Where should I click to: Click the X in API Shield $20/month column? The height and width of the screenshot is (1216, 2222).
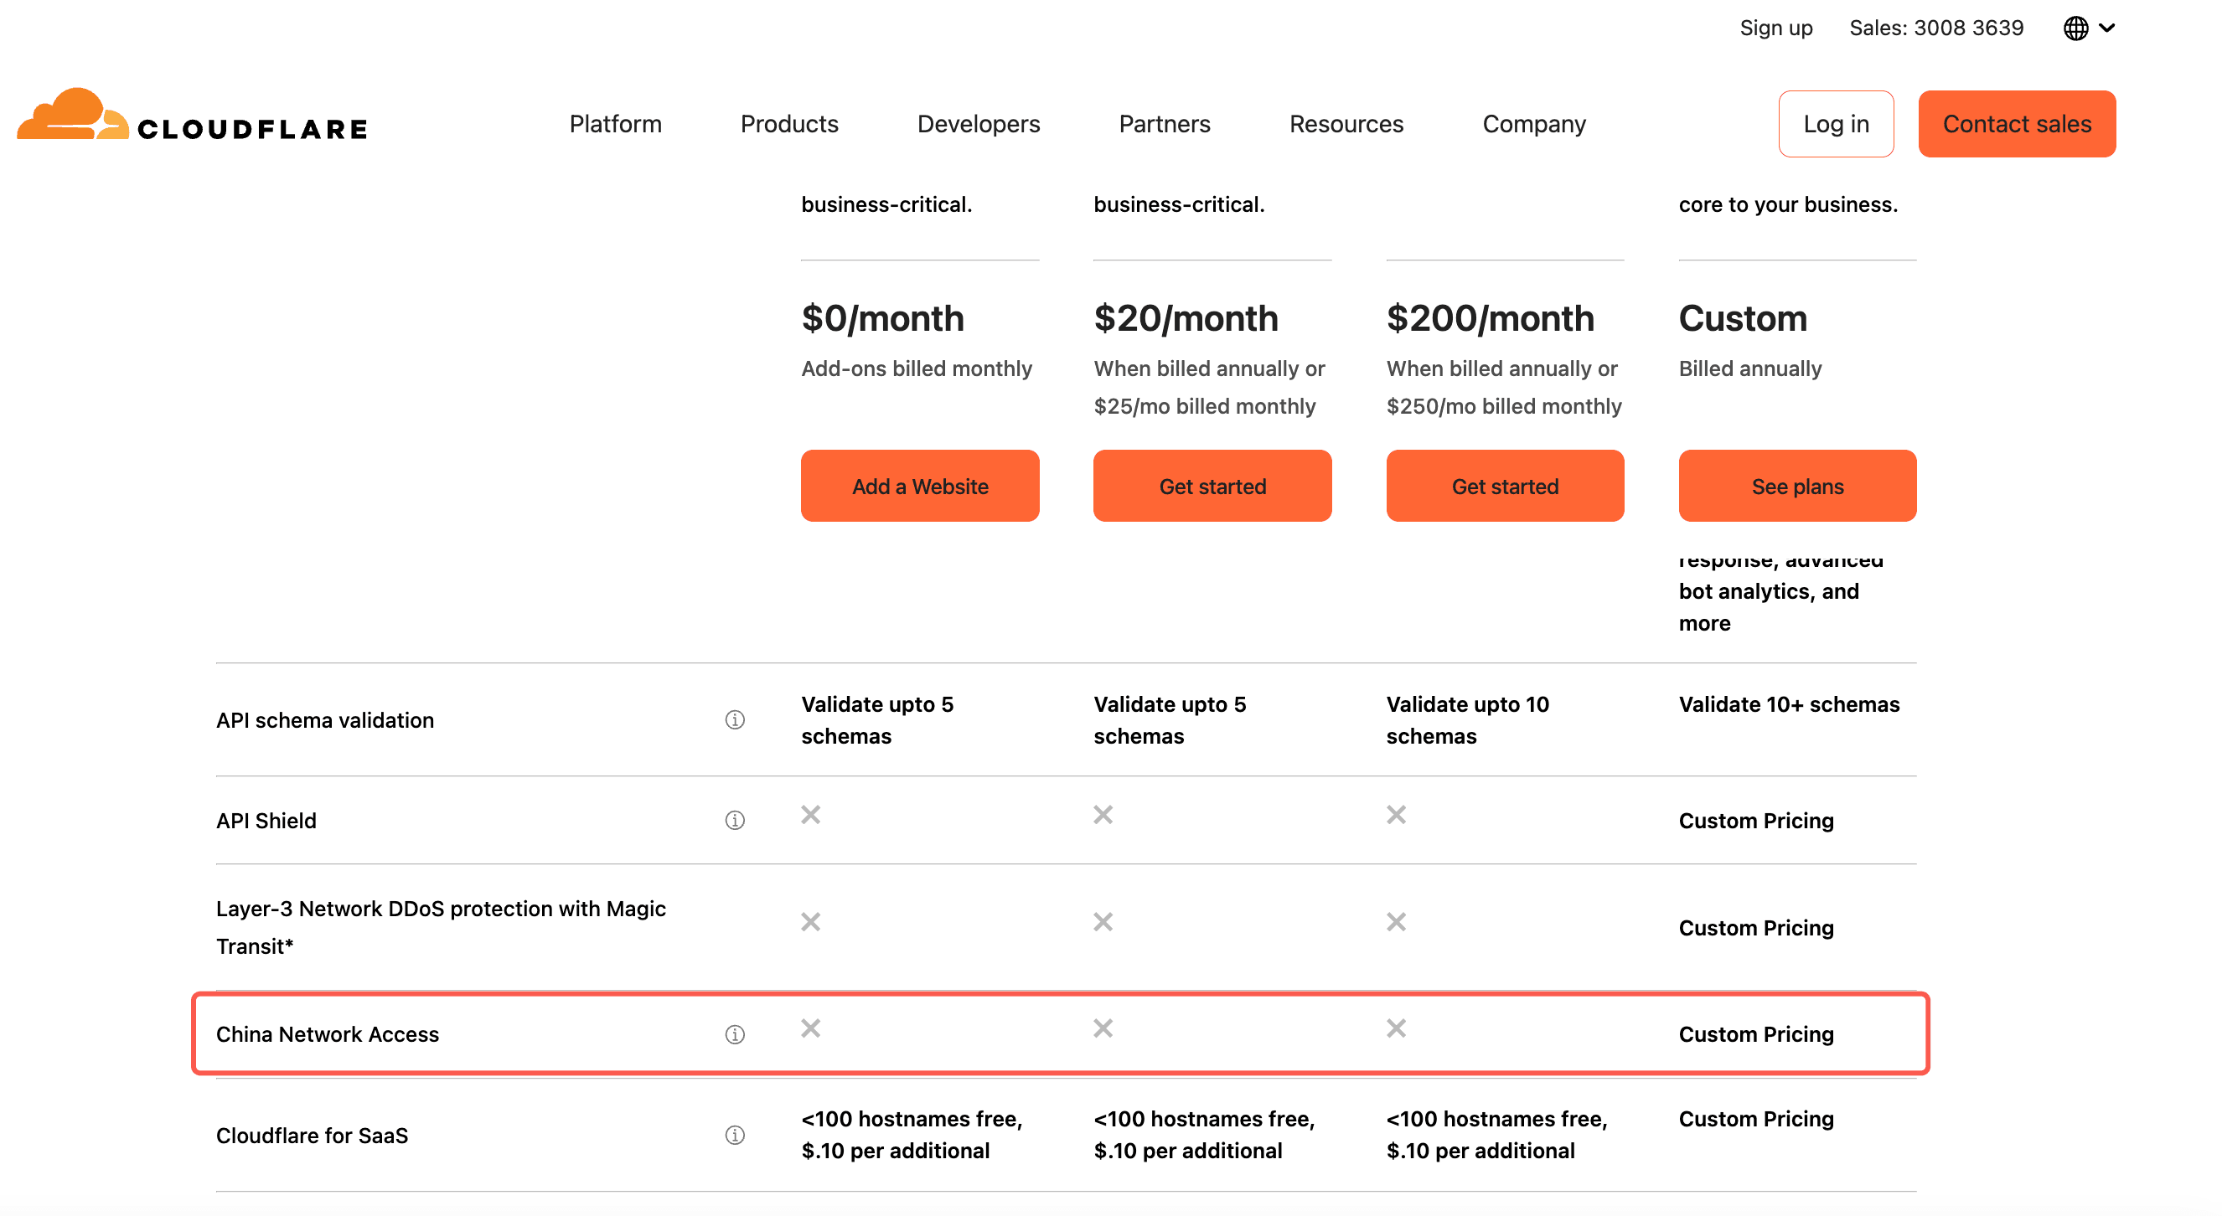coord(1103,815)
